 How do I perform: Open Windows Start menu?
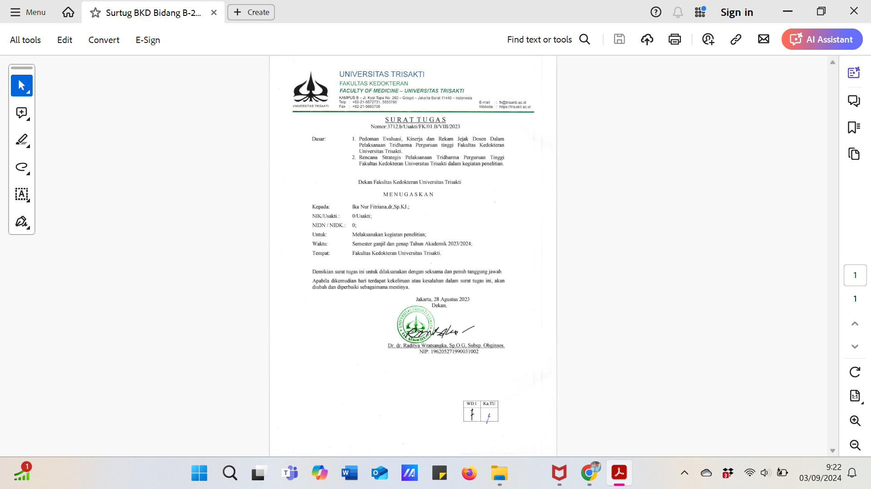[x=199, y=473]
